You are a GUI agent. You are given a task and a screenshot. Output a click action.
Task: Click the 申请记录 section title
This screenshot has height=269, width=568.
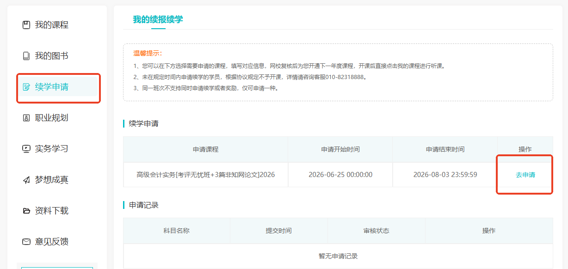[143, 205]
